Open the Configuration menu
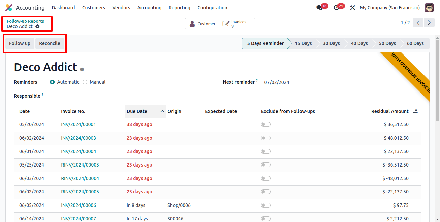Image resolution: width=440 pixels, height=222 pixels. point(212,8)
